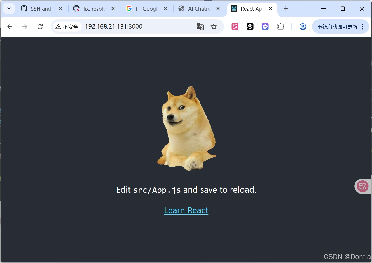Screen dimensions: 372x263
Task: Click the relaunch-to-update button
Action: [x=337, y=27]
